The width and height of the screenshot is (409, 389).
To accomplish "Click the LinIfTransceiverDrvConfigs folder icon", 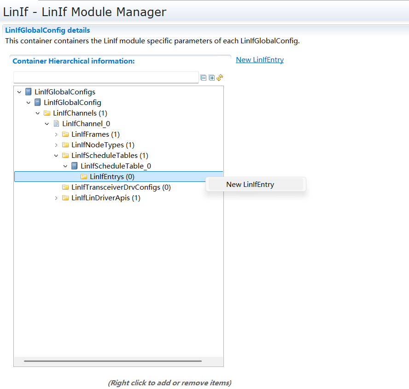I will coord(65,187).
